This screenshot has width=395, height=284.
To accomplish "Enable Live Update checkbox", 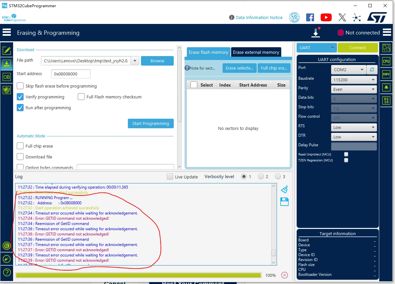I will point(170,176).
